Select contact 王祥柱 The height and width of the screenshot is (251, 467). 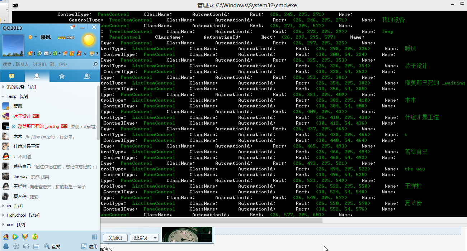pos(48,187)
